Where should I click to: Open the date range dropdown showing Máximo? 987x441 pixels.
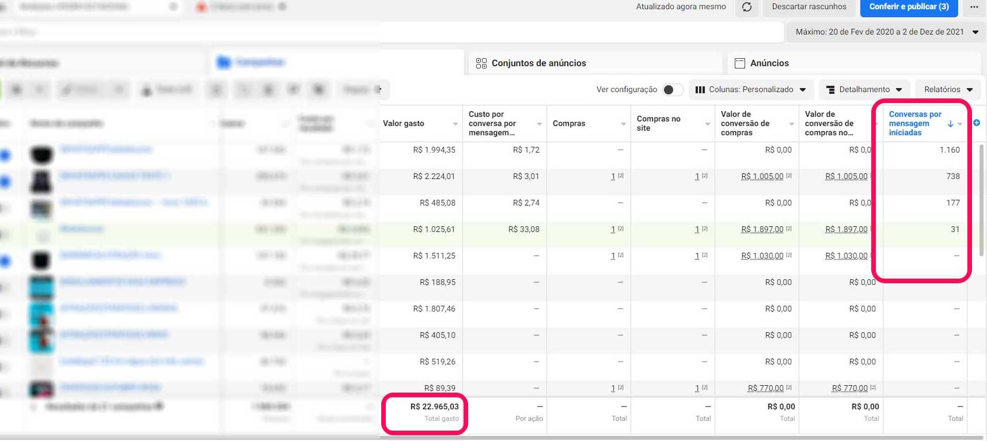pos(886,32)
